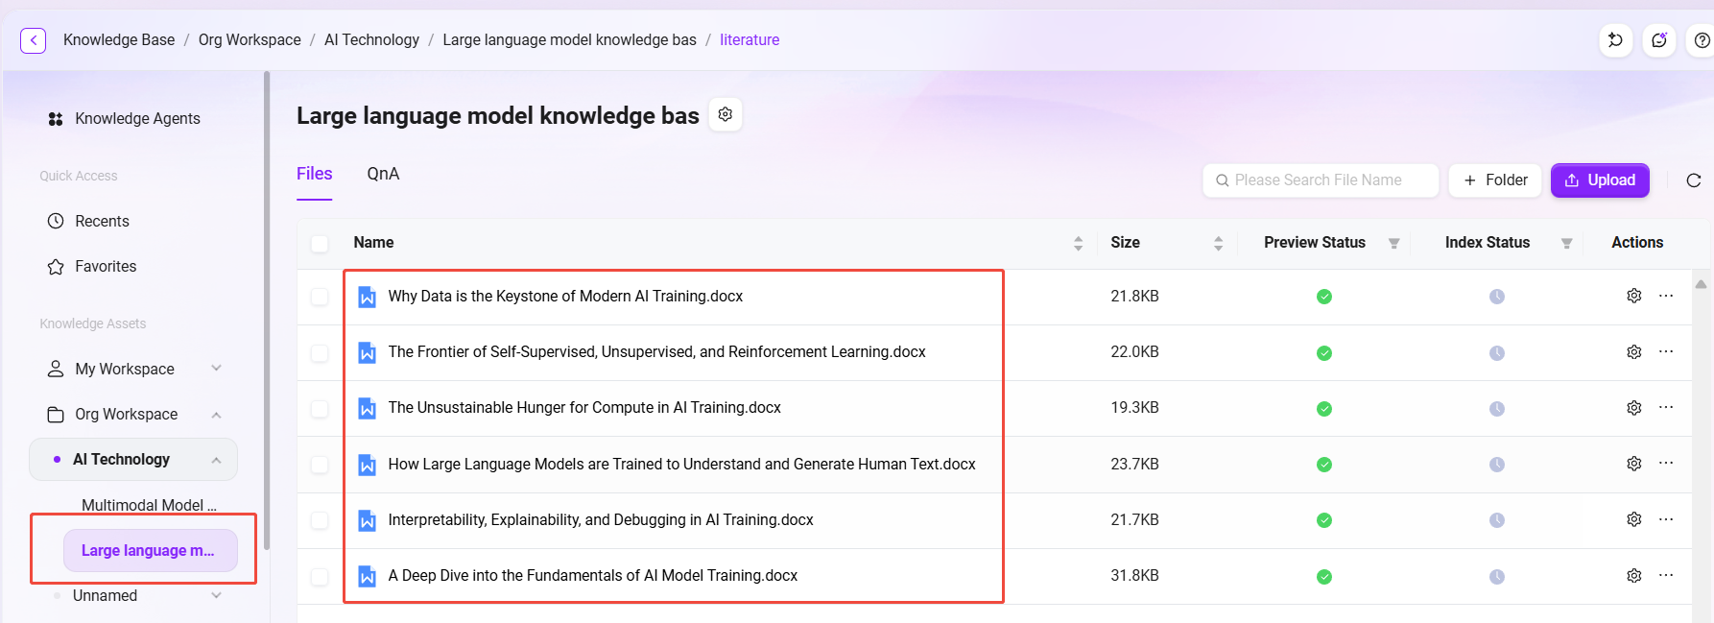This screenshot has width=1714, height=623.
Task: Create a new Folder
Action: tap(1495, 180)
